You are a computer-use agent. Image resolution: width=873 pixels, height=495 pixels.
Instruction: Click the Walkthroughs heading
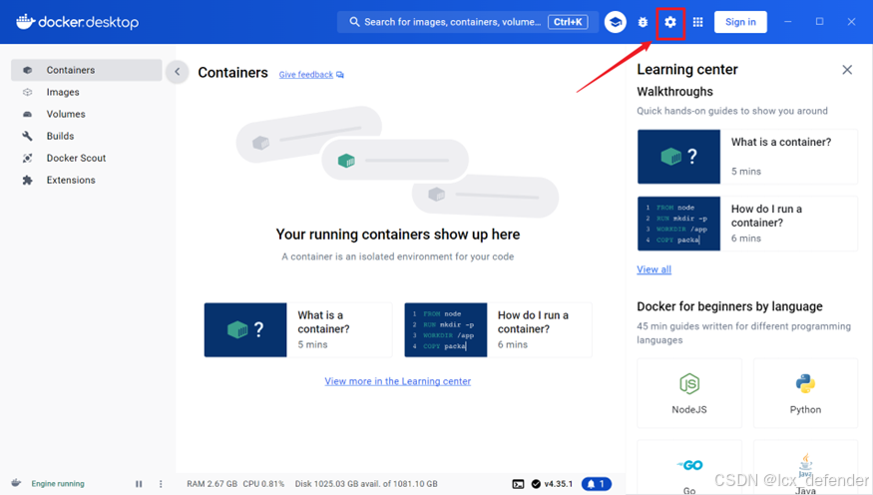674,92
